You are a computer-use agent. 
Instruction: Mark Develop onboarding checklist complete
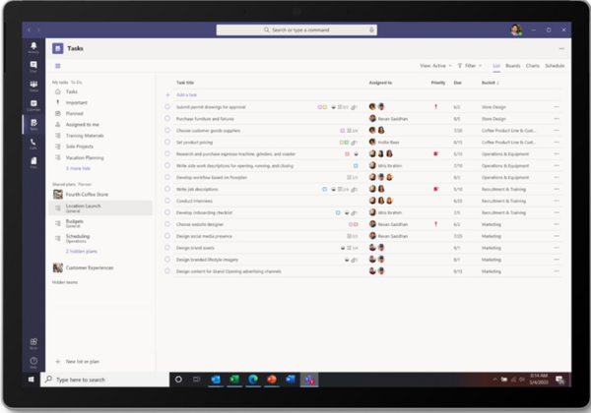(x=167, y=212)
